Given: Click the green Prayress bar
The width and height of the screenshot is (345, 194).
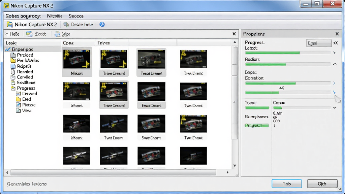Looking at the screenshot, I should [257, 125].
